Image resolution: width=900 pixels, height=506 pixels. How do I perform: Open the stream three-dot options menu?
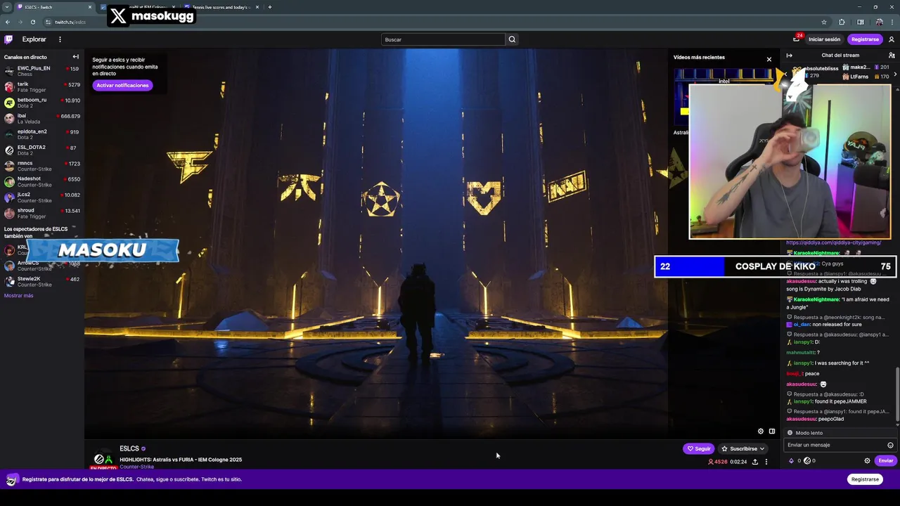pos(766,462)
